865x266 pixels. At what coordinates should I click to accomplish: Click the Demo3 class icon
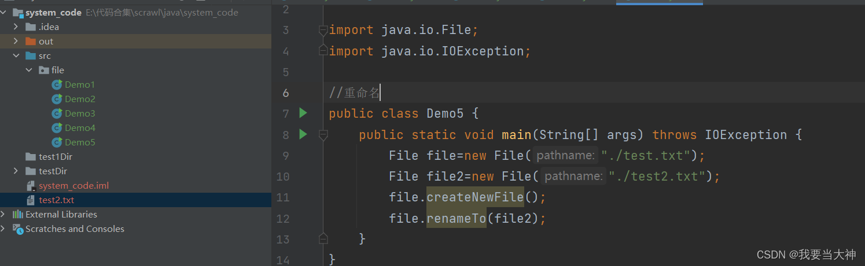pyautogui.click(x=57, y=113)
